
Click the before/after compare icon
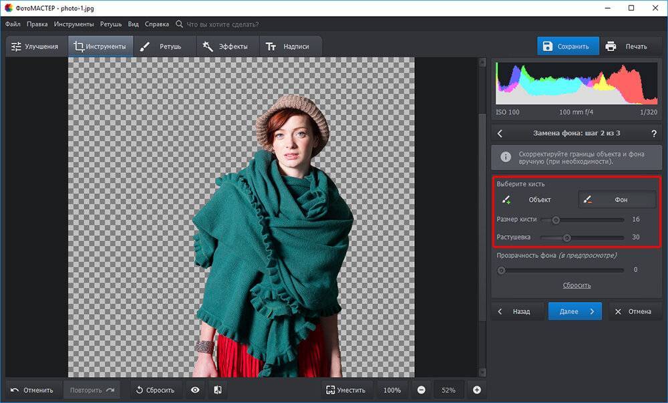pyautogui.click(x=217, y=390)
